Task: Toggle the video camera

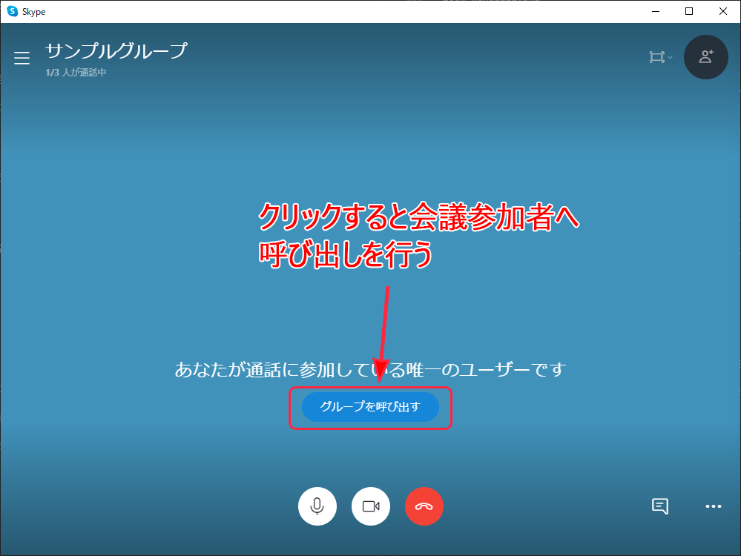Action: point(371,506)
